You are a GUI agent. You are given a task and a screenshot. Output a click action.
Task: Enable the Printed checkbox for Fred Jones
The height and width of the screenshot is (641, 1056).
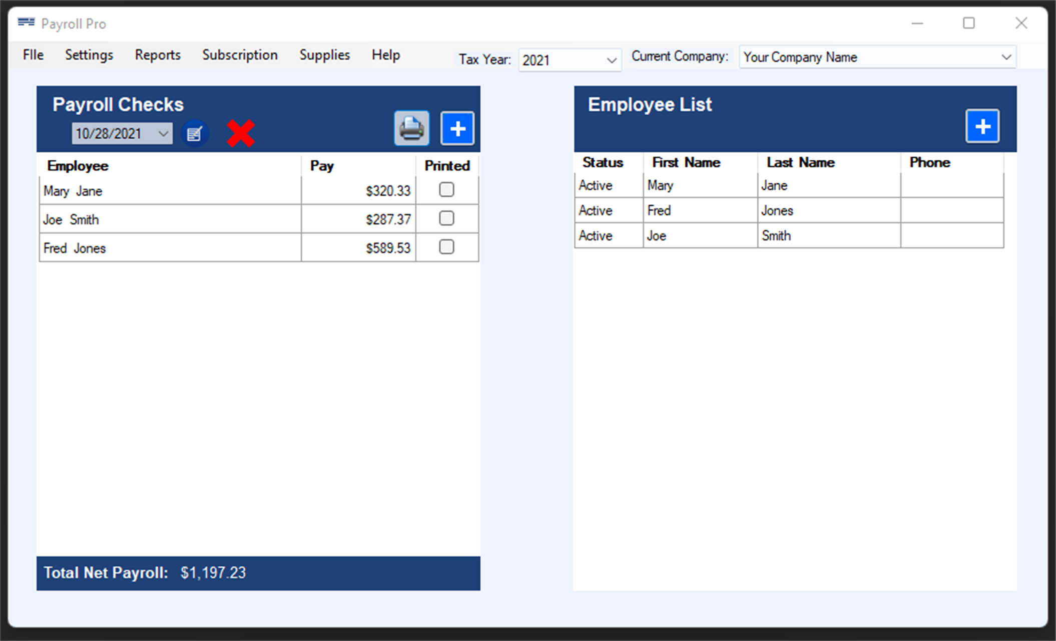446,247
